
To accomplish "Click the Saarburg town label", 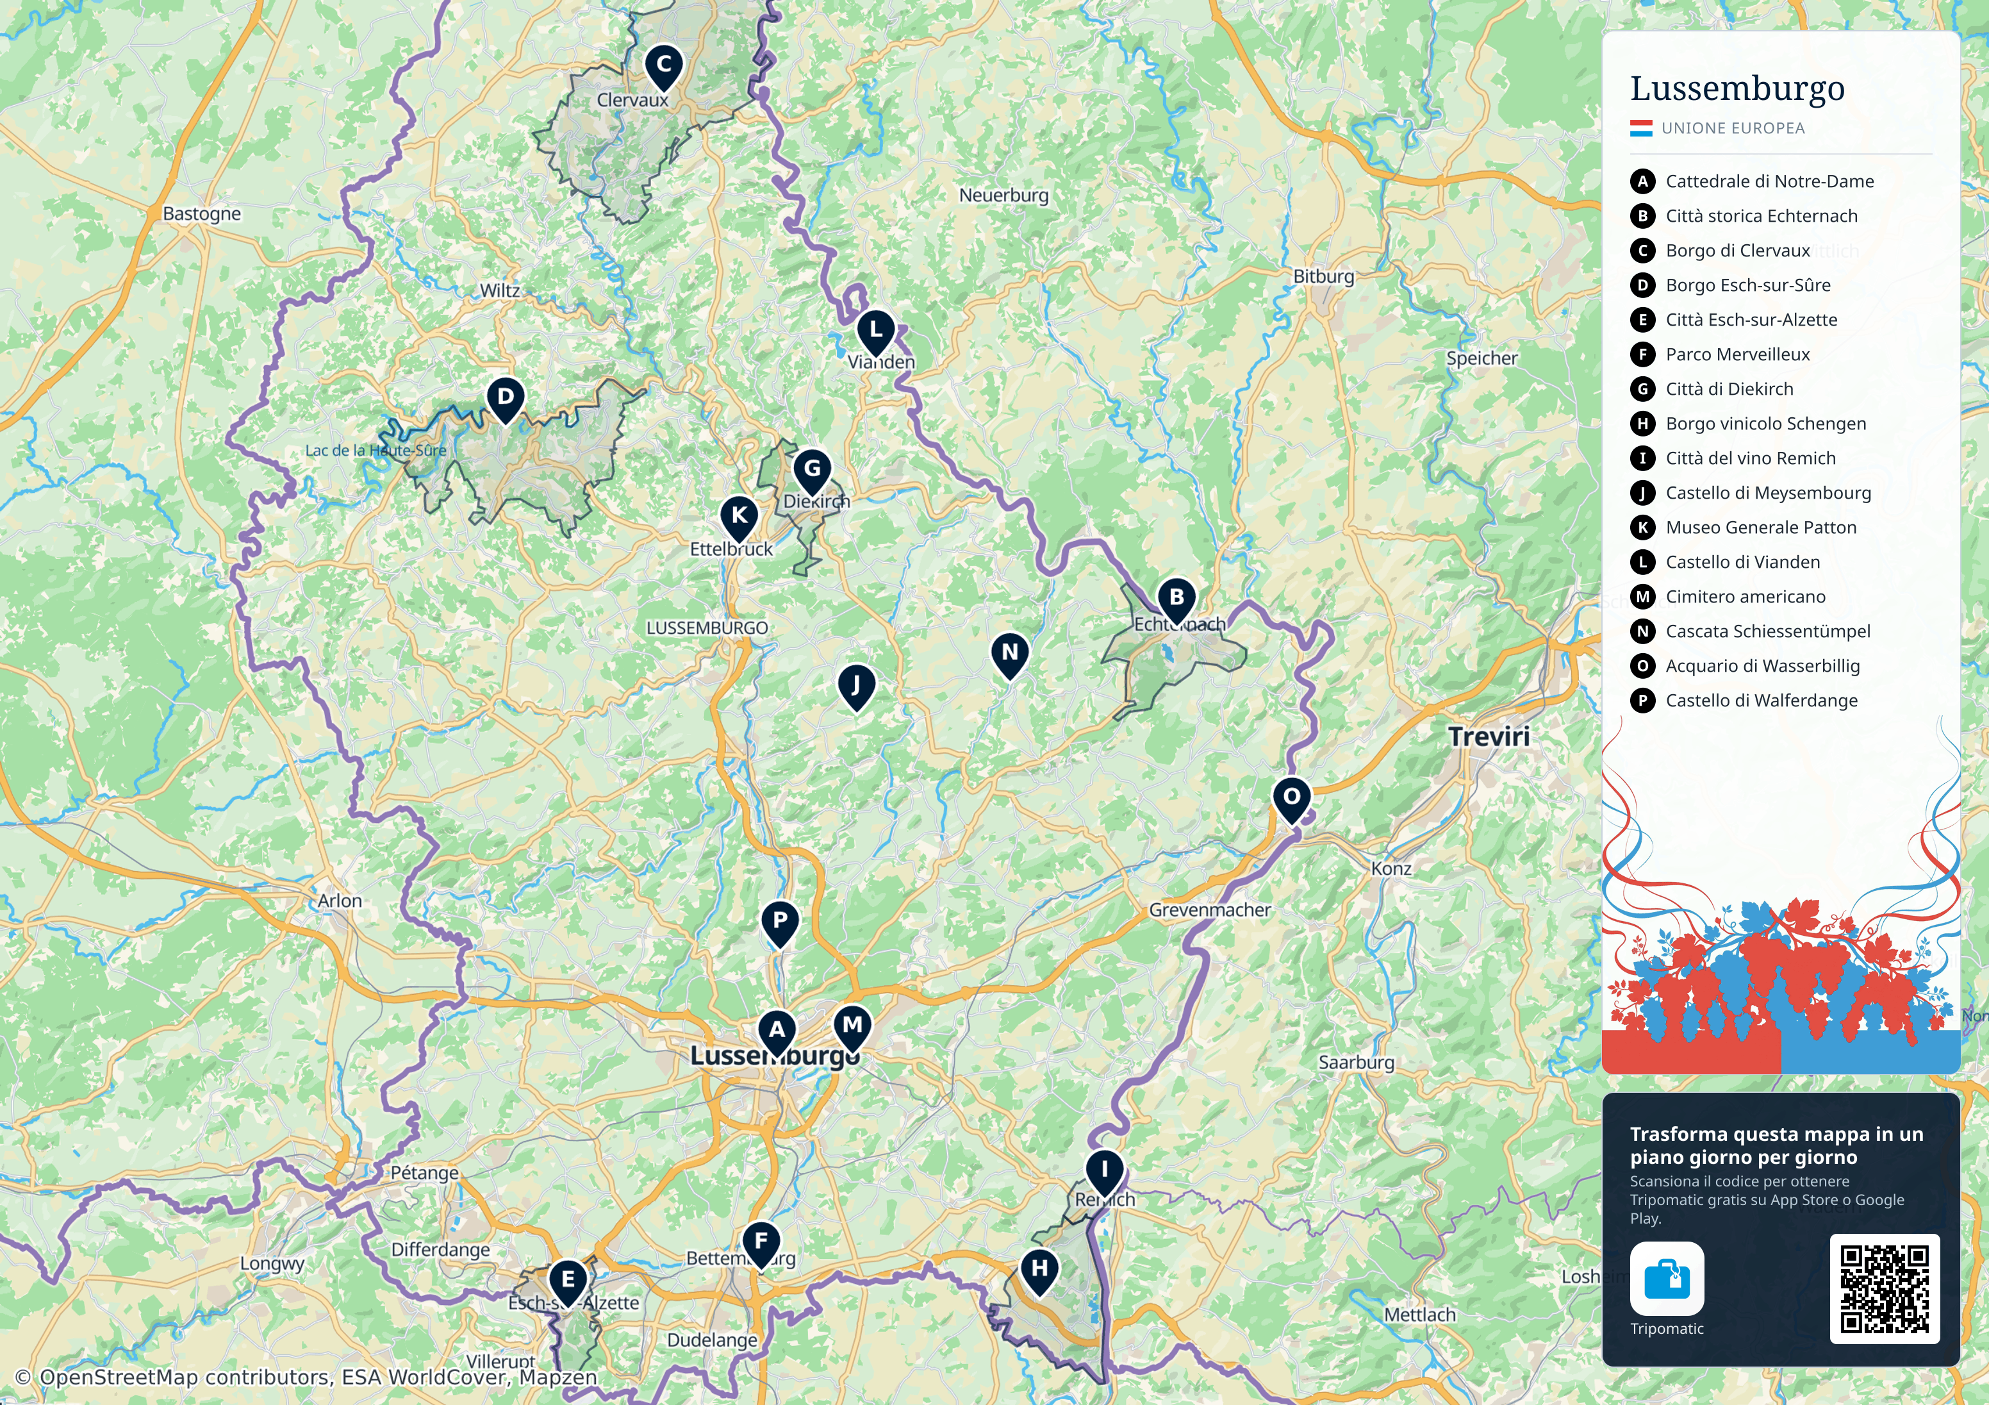I will (1356, 1063).
